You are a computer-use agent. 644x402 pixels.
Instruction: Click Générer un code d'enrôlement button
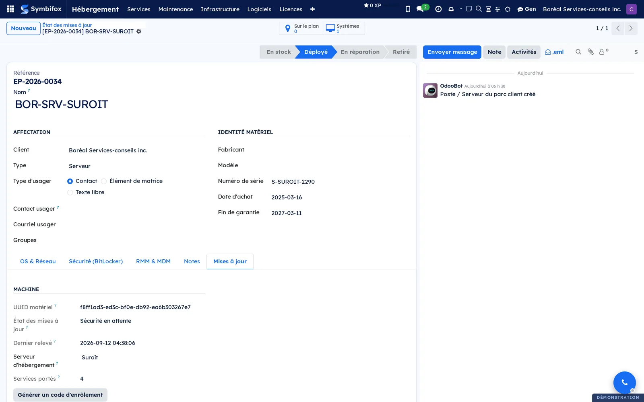pos(60,395)
